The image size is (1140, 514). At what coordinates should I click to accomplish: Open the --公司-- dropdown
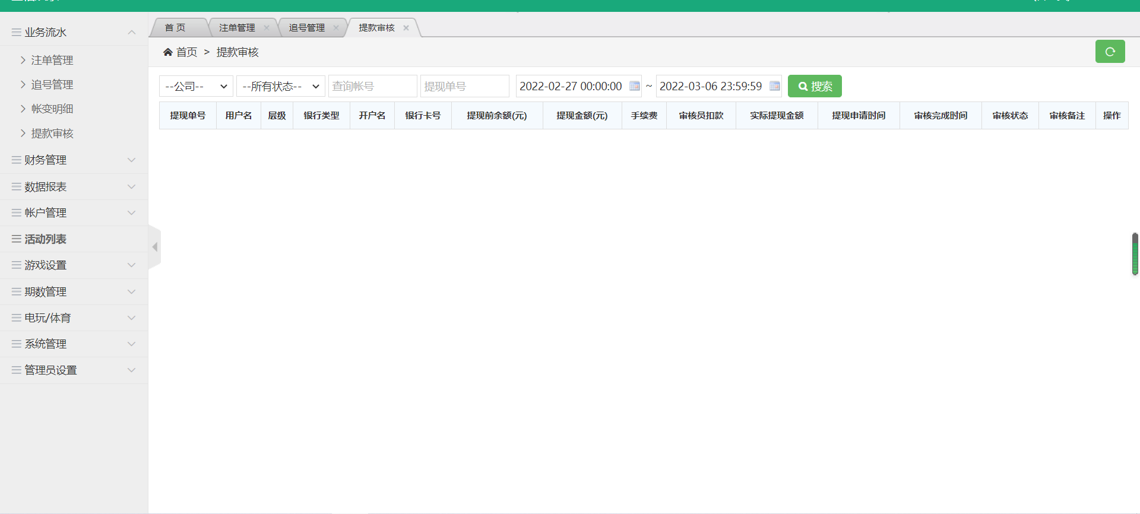click(196, 86)
